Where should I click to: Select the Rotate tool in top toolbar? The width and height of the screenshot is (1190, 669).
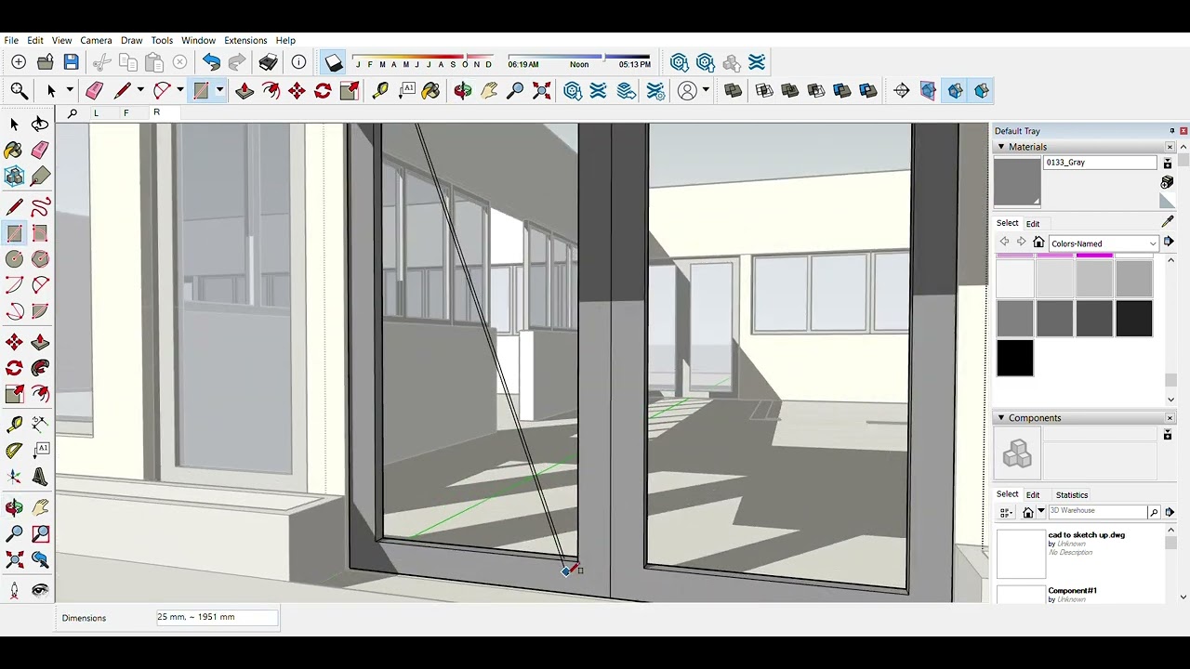coord(323,90)
